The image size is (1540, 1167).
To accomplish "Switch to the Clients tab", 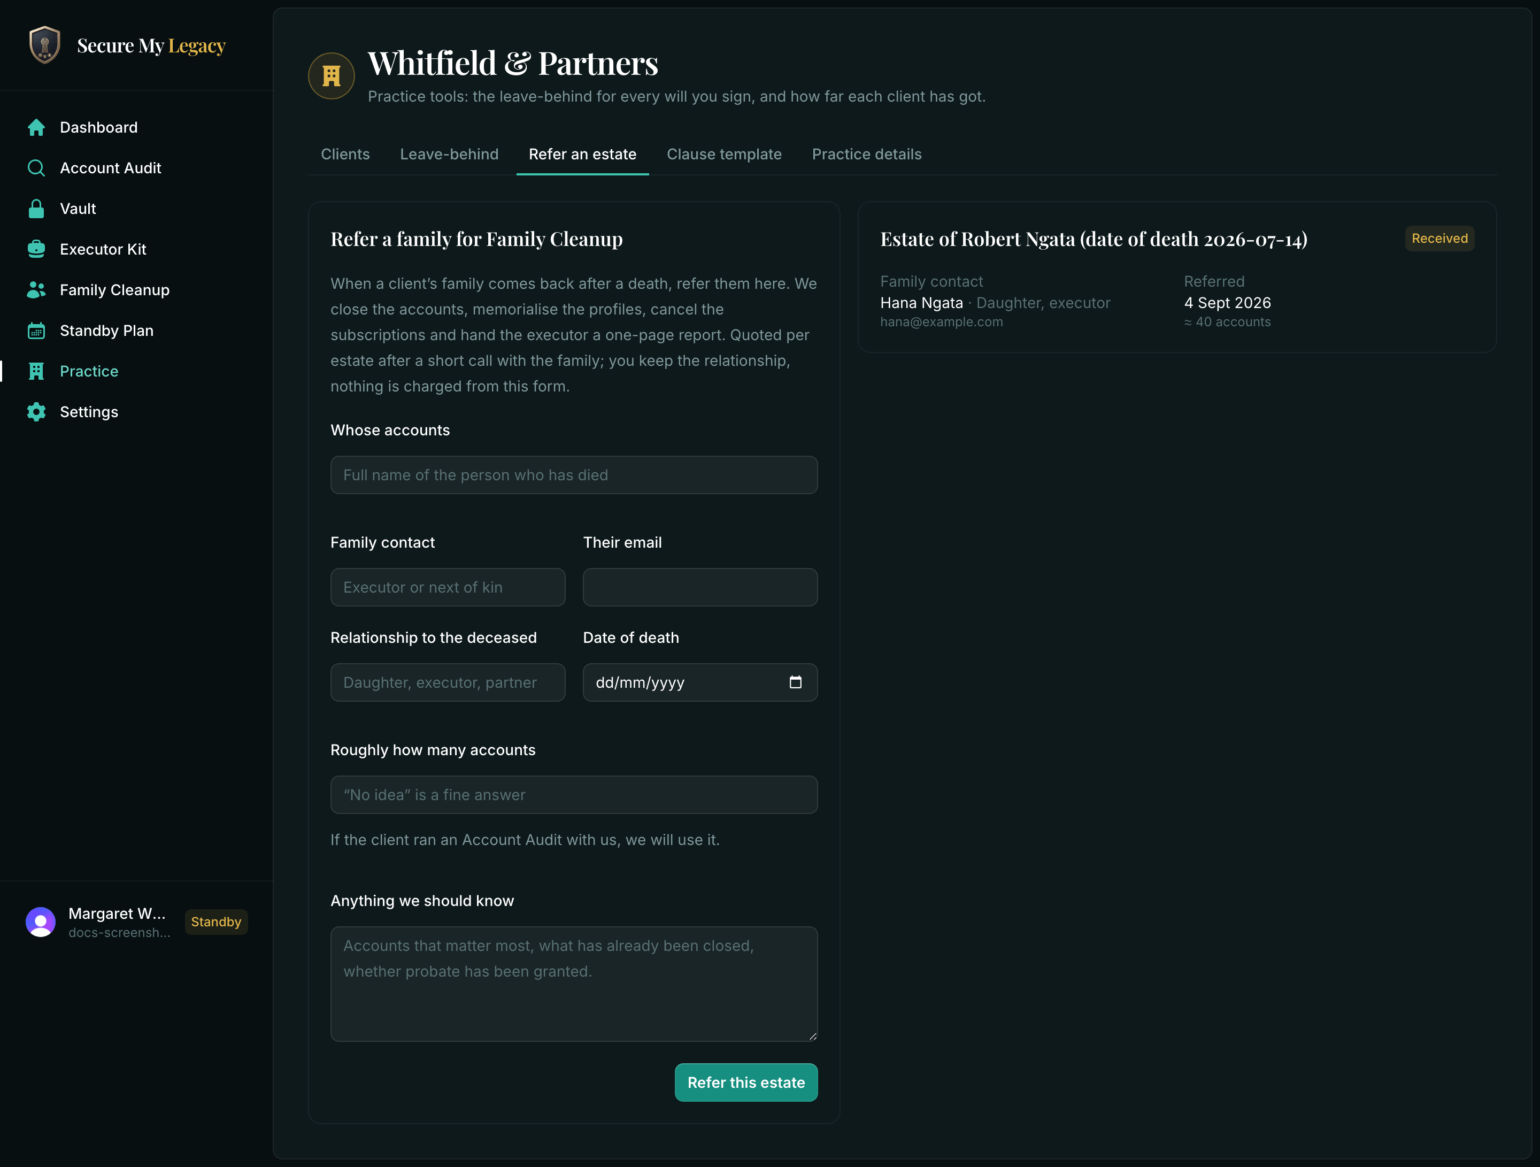I will tap(345, 154).
